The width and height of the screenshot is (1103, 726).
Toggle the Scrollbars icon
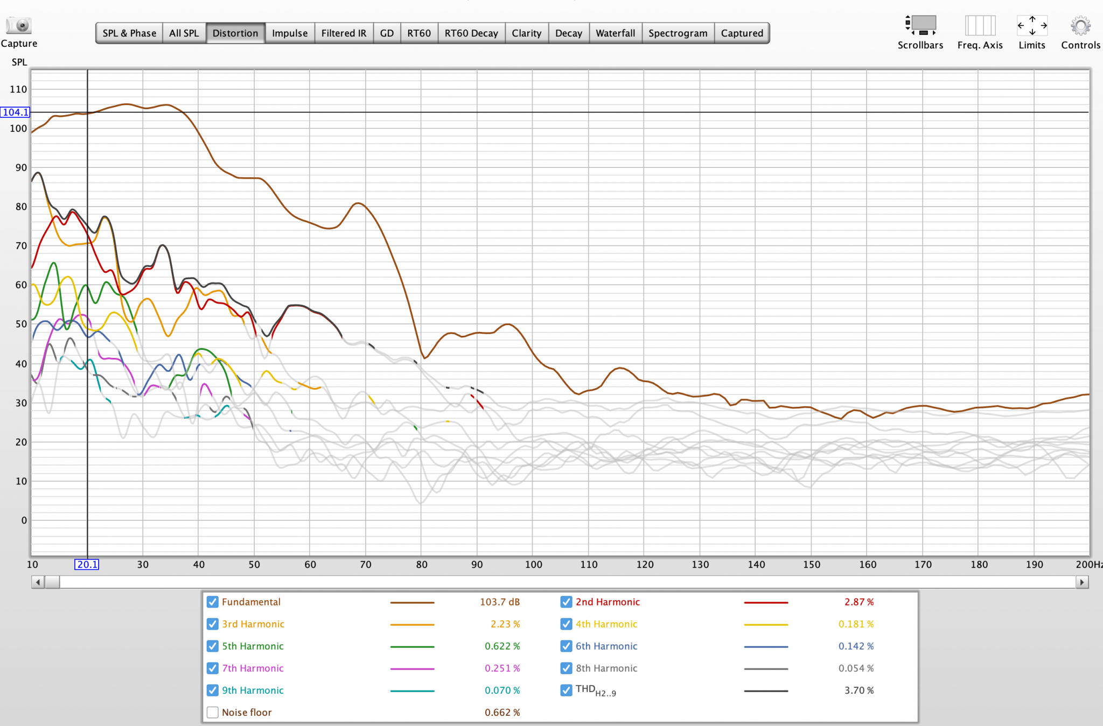920,25
